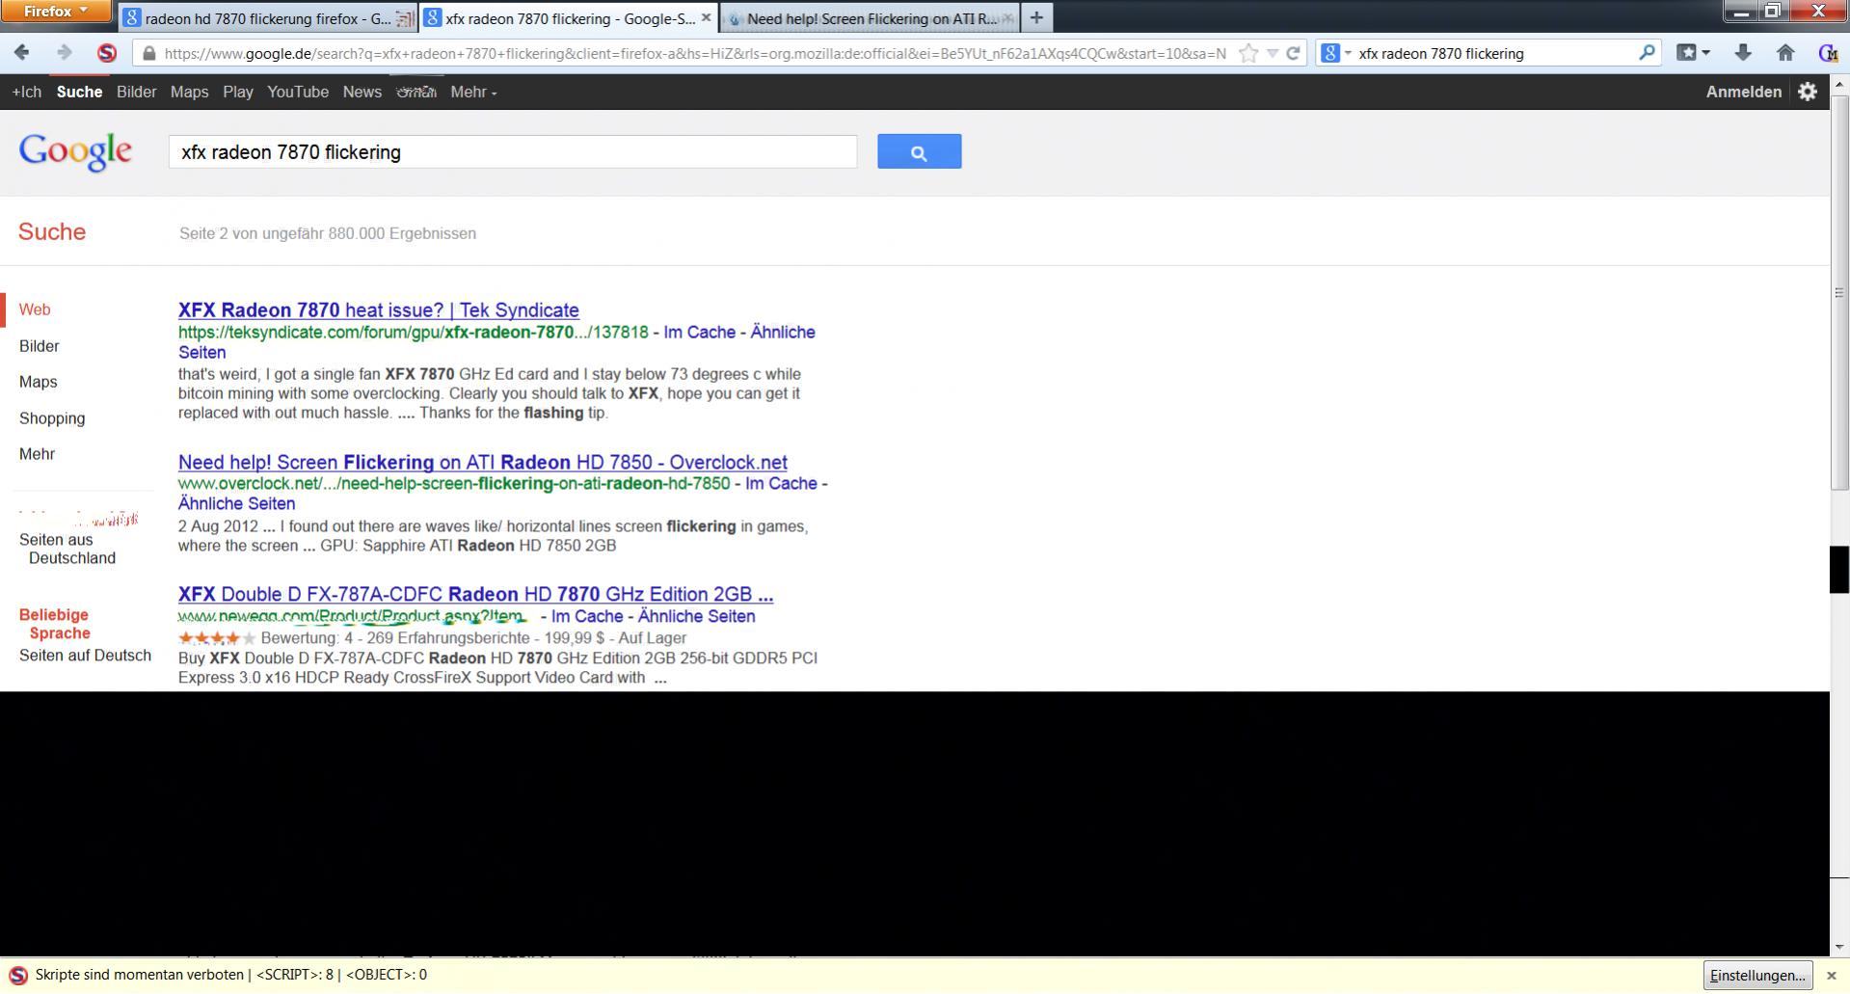
Task: Select Suche in the Google top bar
Action: (79, 93)
